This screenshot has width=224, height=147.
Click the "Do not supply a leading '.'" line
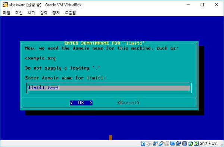(x=63, y=68)
